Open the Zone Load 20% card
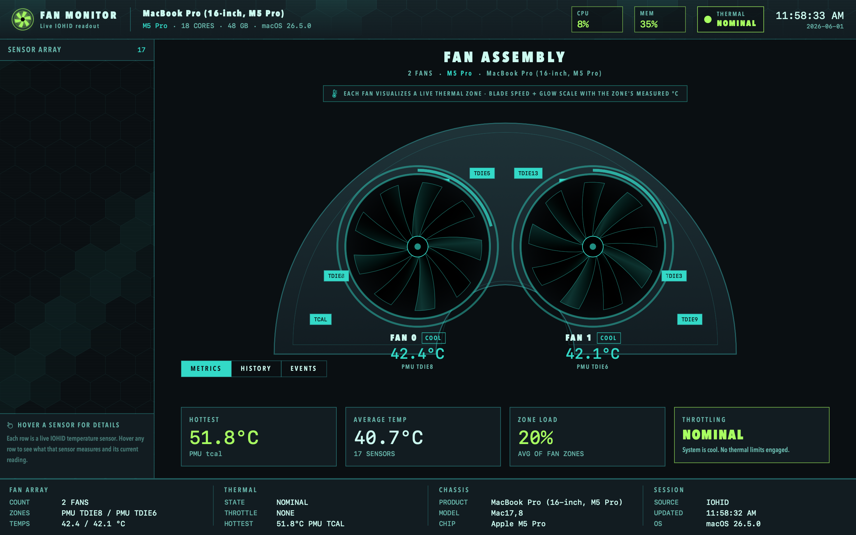 coord(587,437)
